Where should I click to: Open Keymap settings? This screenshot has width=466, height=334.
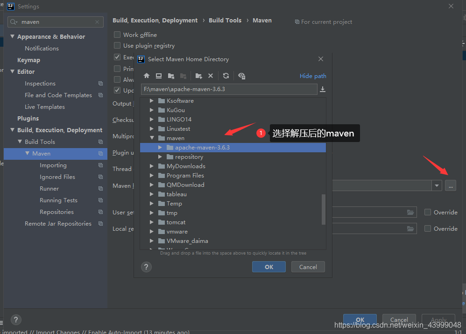[x=28, y=60]
